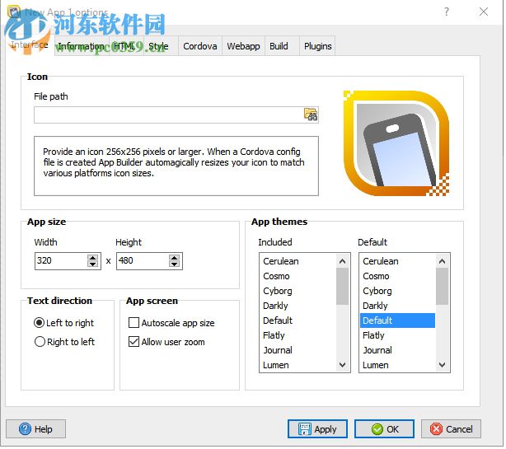506x449 pixels.
Task: Go to the Plugins tab
Action: [x=318, y=46]
